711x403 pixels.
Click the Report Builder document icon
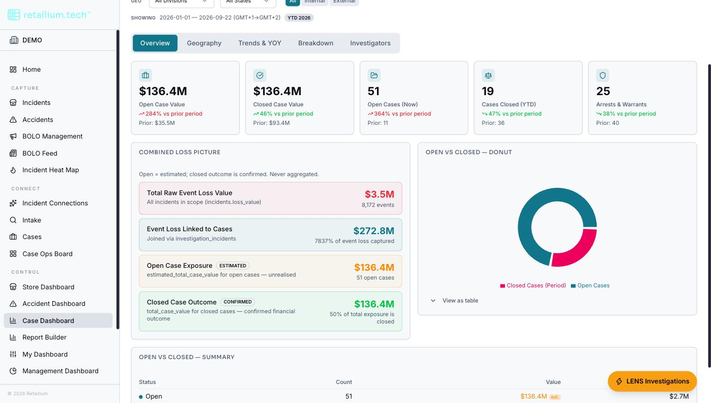coord(13,337)
